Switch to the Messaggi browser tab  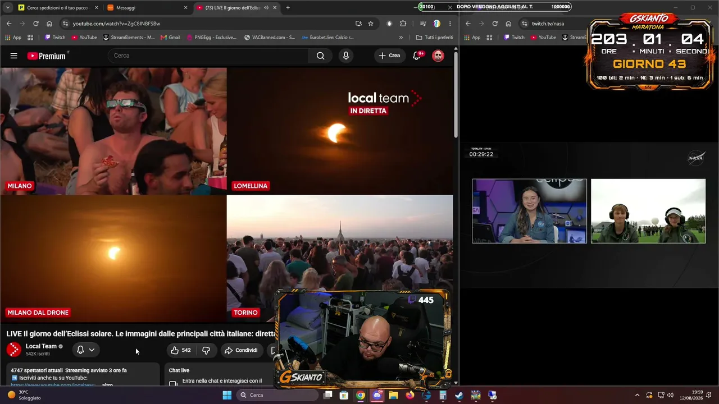(147, 8)
